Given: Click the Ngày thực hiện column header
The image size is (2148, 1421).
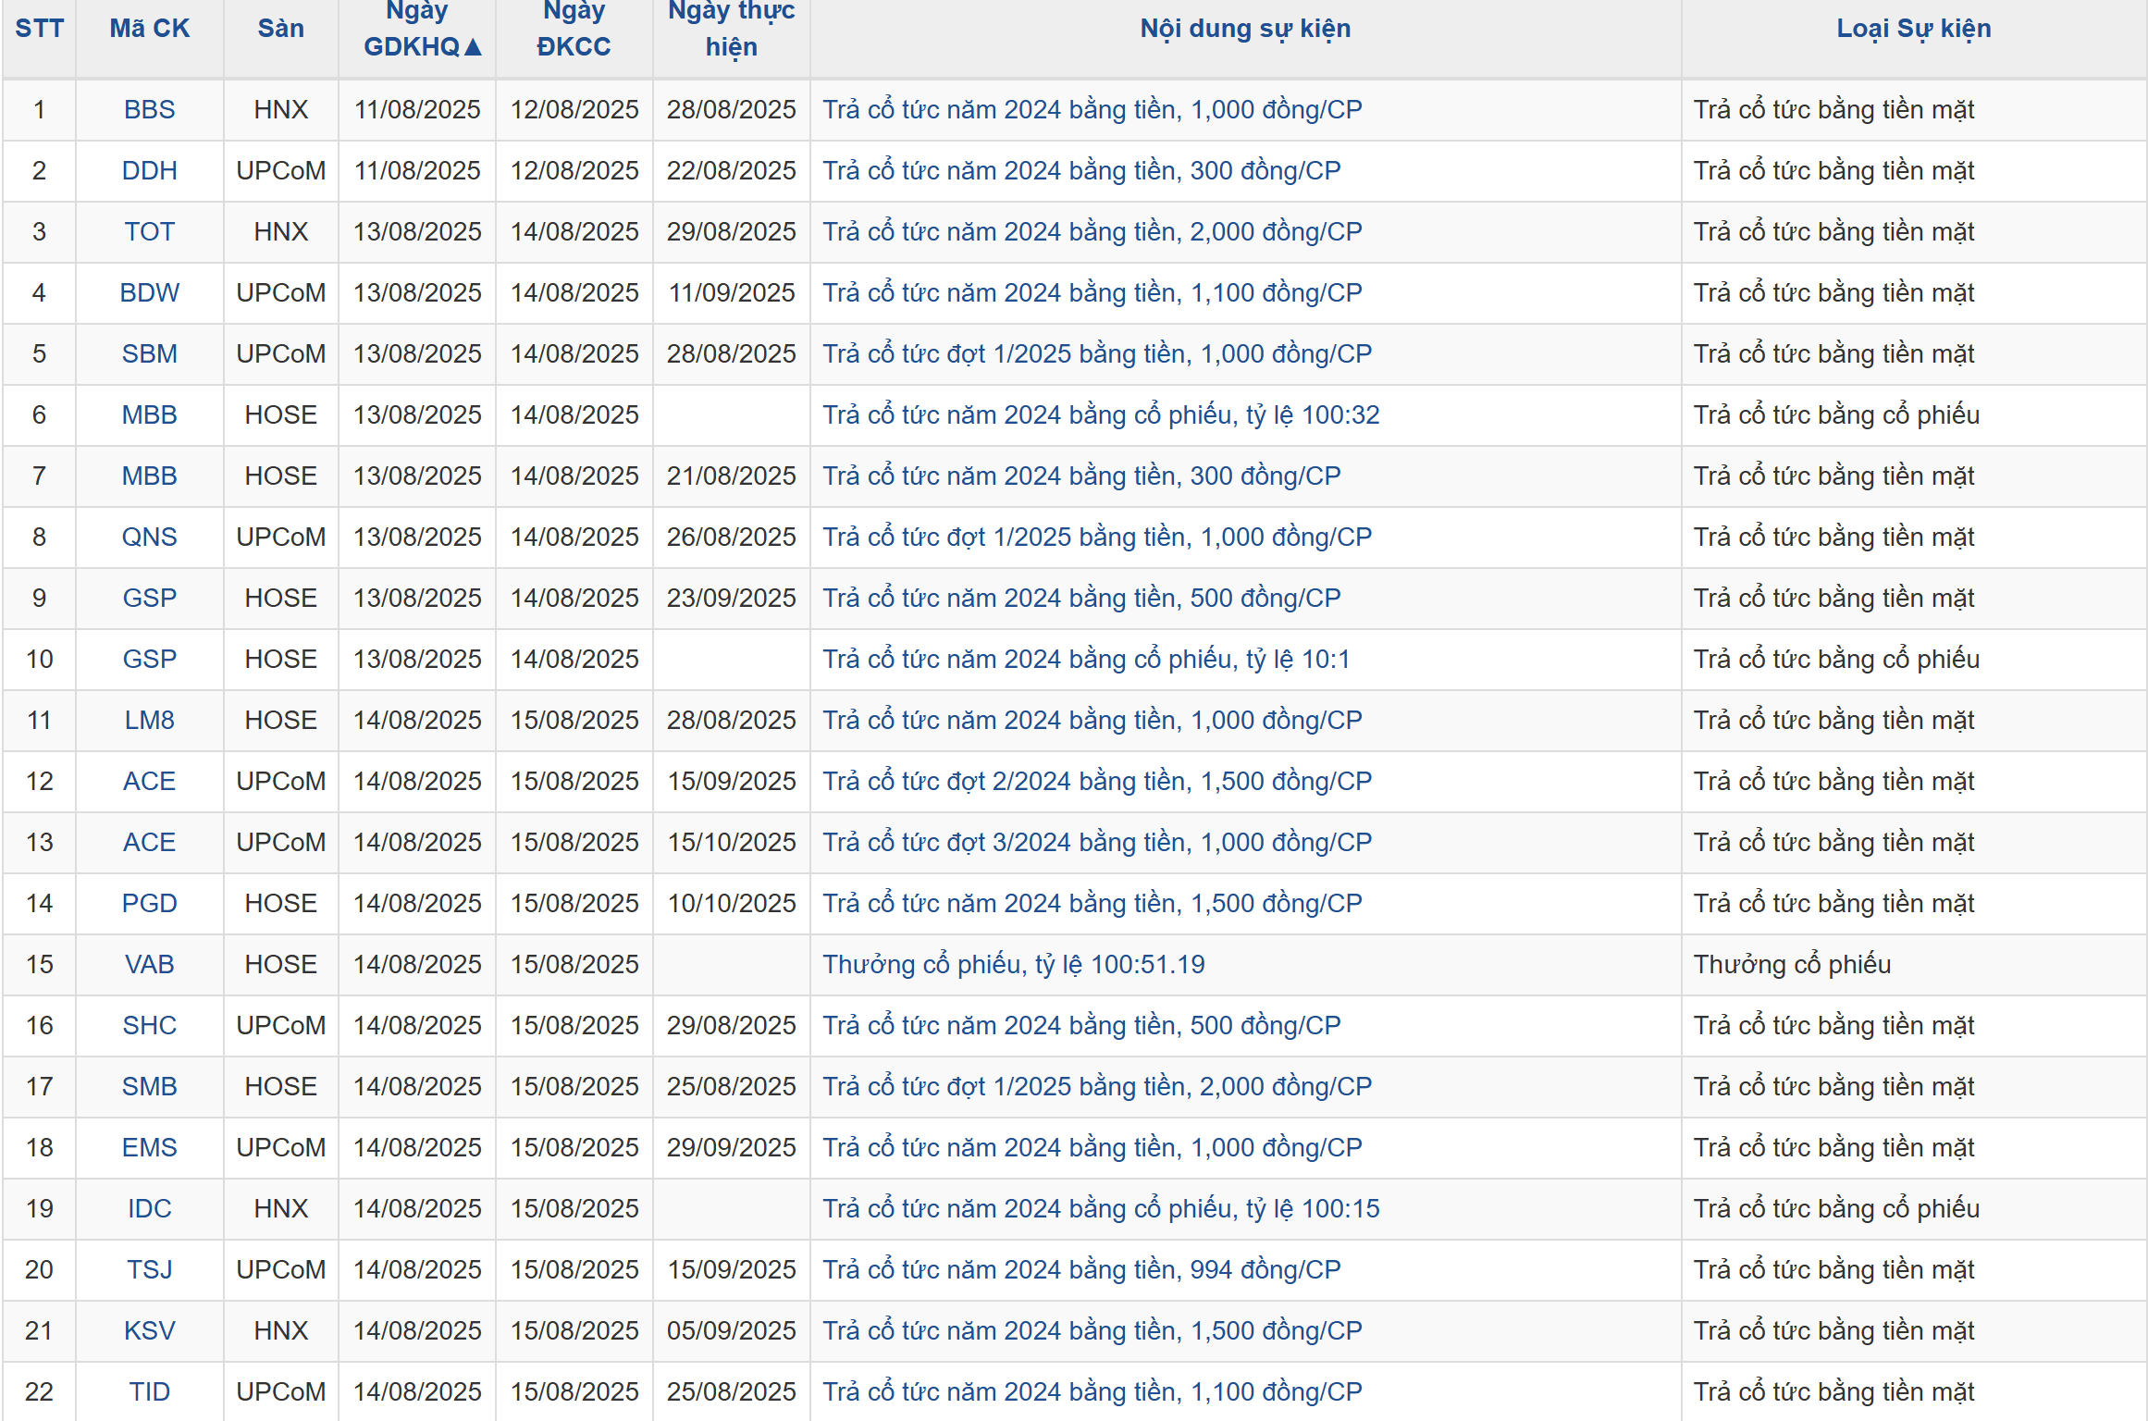Looking at the screenshot, I should [x=731, y=29].
